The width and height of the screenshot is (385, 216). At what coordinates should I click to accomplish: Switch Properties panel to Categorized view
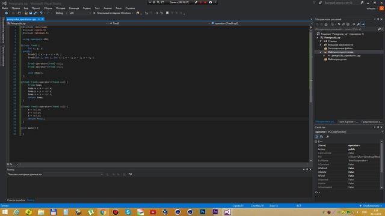(x=317, y=137)
